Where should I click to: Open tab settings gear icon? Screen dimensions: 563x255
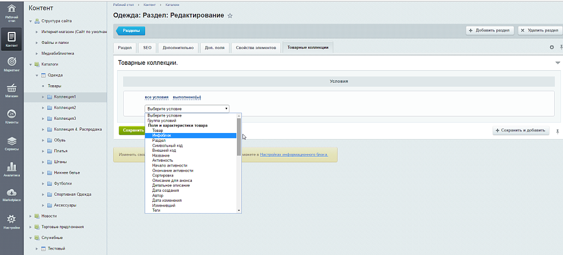tap(552, 48)
